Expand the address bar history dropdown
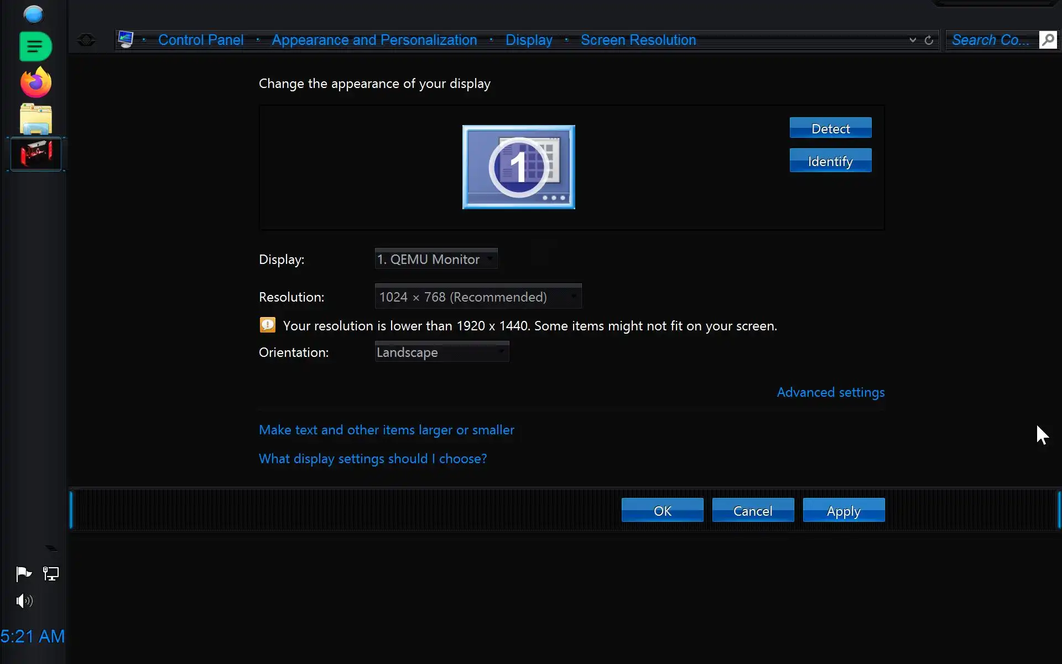Image resolution: width=1062 pixels, height=664 pixels. (x=913, y=40)
